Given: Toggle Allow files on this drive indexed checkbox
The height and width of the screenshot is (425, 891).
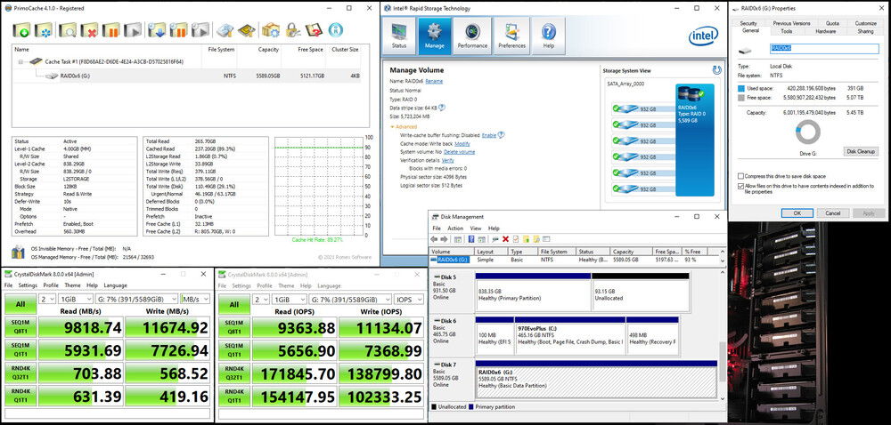Looking at the screenshot, I should (x=741, y=186).
